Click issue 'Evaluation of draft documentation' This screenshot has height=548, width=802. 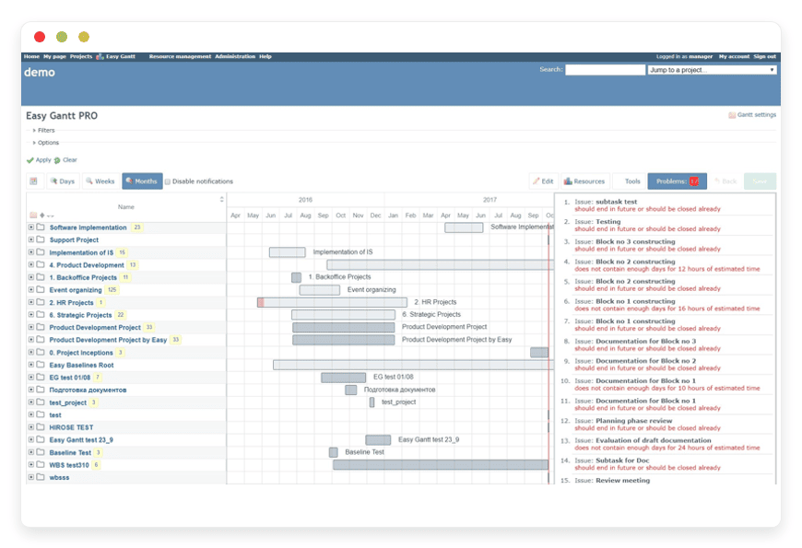coord(654,440)
